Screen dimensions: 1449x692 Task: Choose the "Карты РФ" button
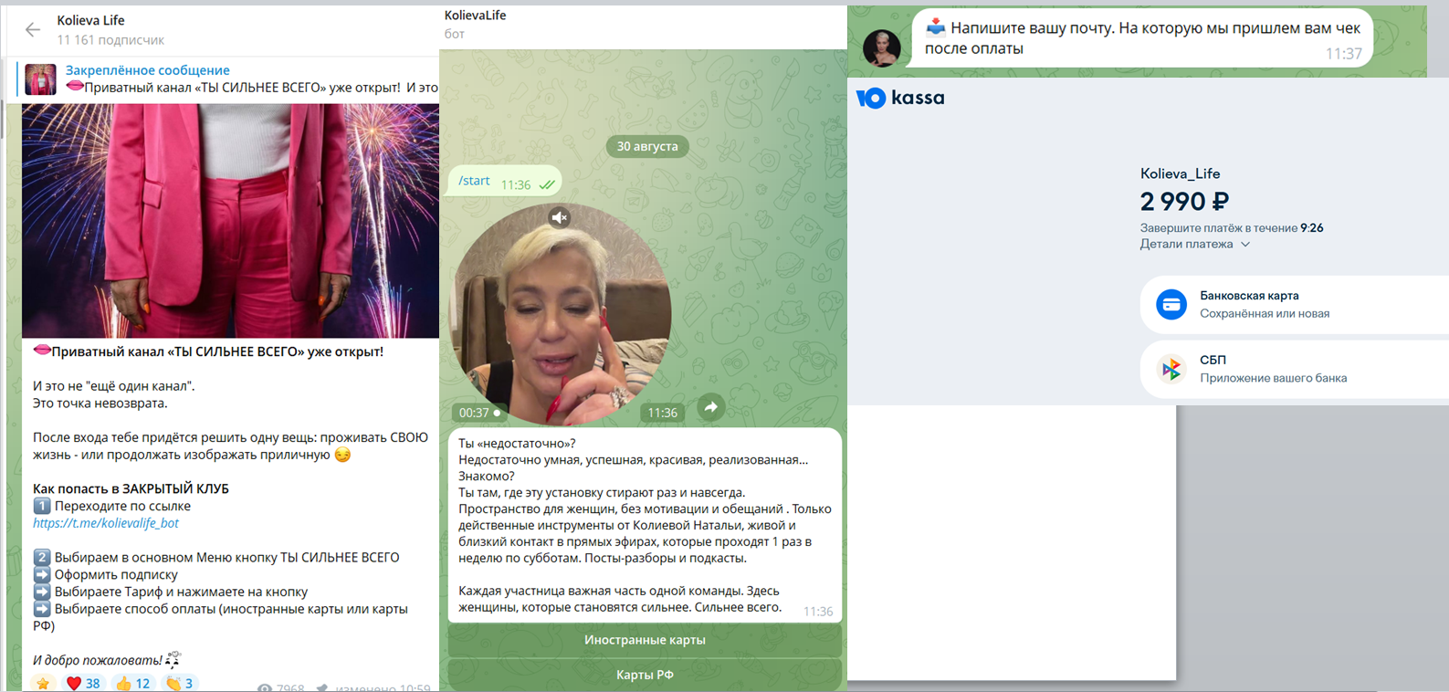645,675
